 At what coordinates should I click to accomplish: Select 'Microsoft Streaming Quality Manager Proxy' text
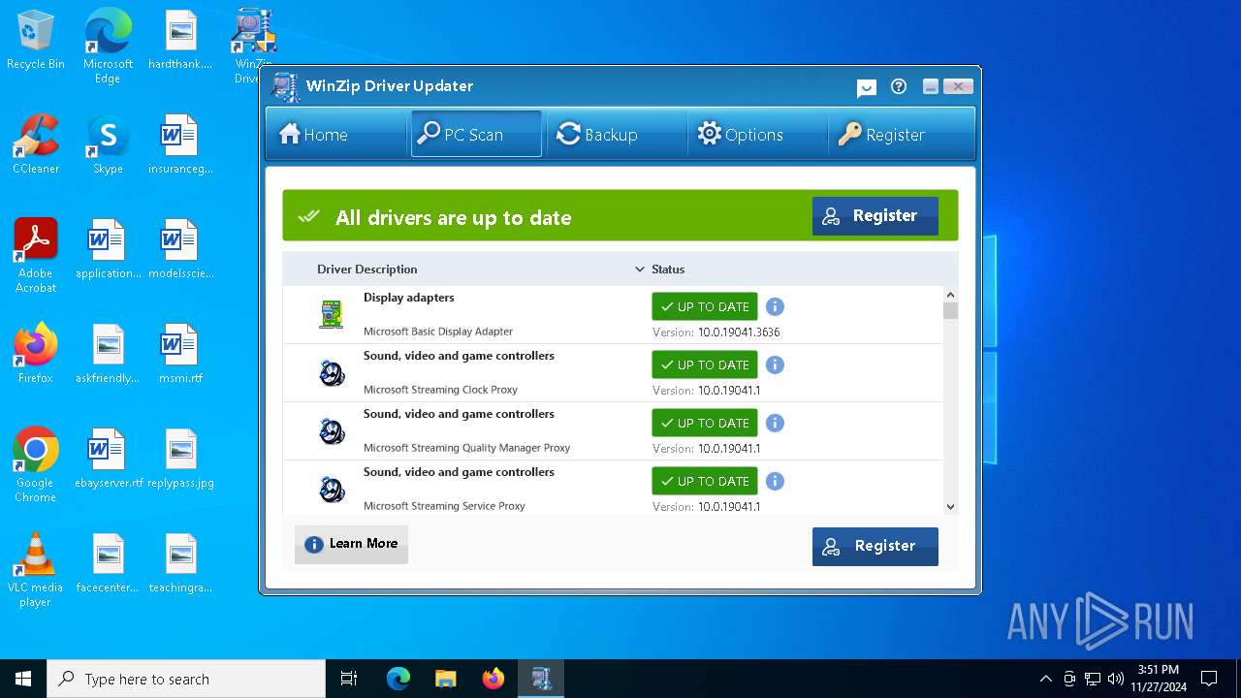(x=466, y=448)
